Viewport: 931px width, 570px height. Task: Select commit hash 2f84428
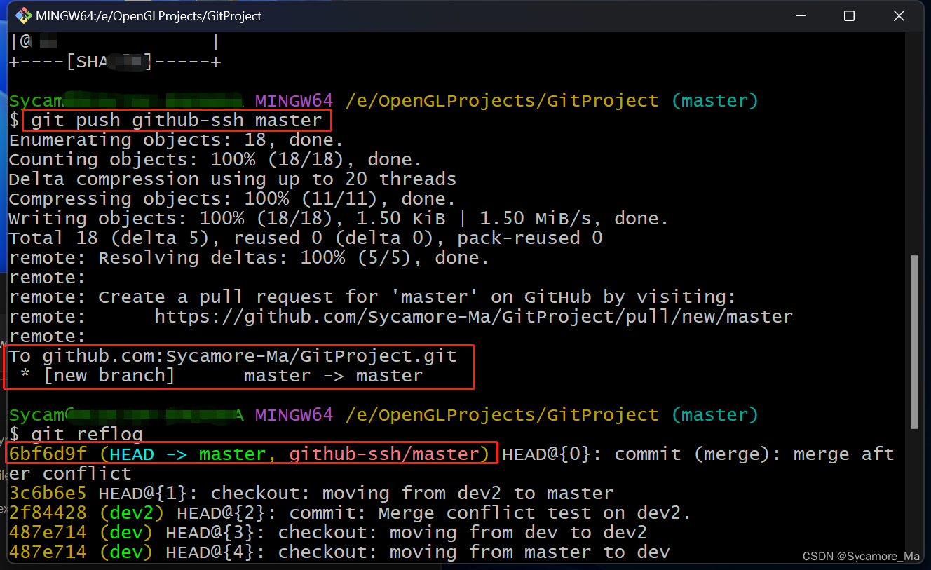[48, 513]
